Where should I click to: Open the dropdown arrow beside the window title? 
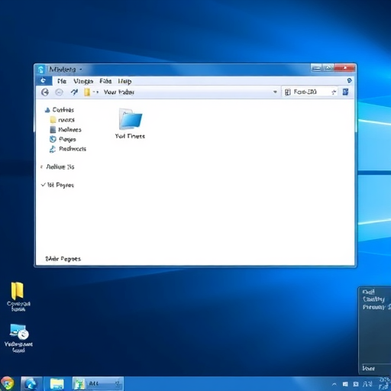click(81, 69)
